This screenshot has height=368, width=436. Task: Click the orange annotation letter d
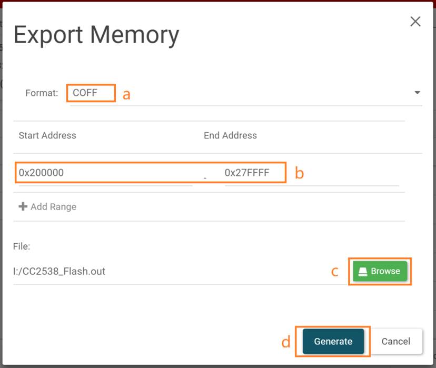coord(286,342)
